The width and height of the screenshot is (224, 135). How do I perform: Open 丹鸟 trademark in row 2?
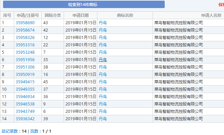(103, 30)
